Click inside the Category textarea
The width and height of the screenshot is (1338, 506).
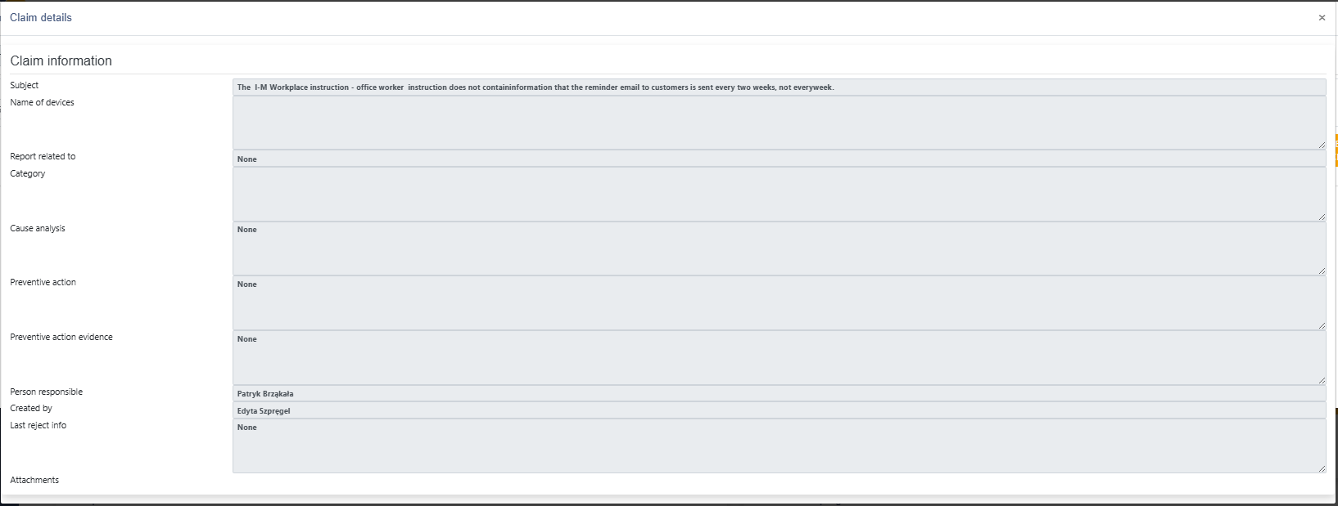coord(778,194)
